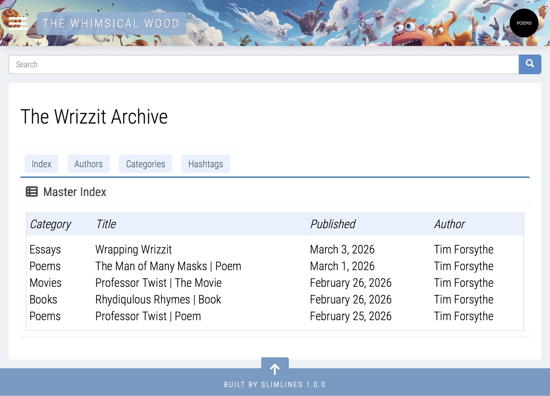Viewport: 550px width, 396px height.
Task: Click the magnifying glass search button
Action: tap(530, 64)
